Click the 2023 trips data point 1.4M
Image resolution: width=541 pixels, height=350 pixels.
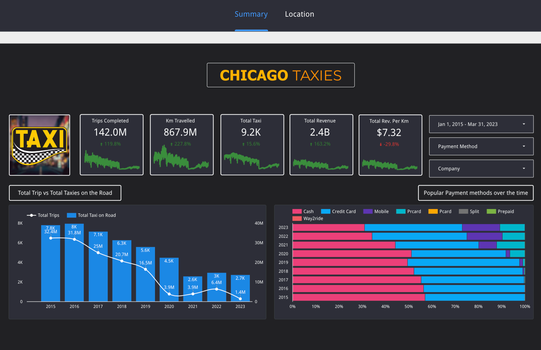pyautogui.click(x=240, y=299)
